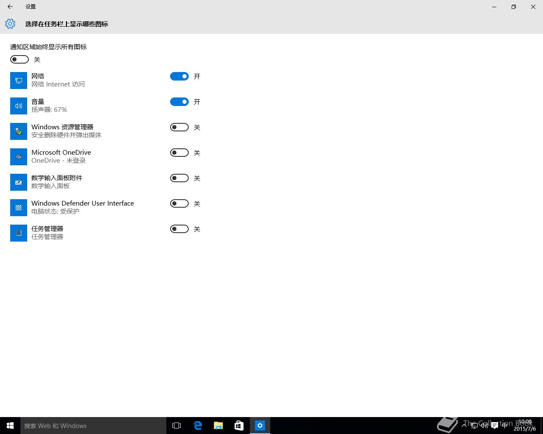The width and height of the screenshot is (543, 434).
Task: Open Microsoft Edge from the taskbar
Action: tap(198, 426)
